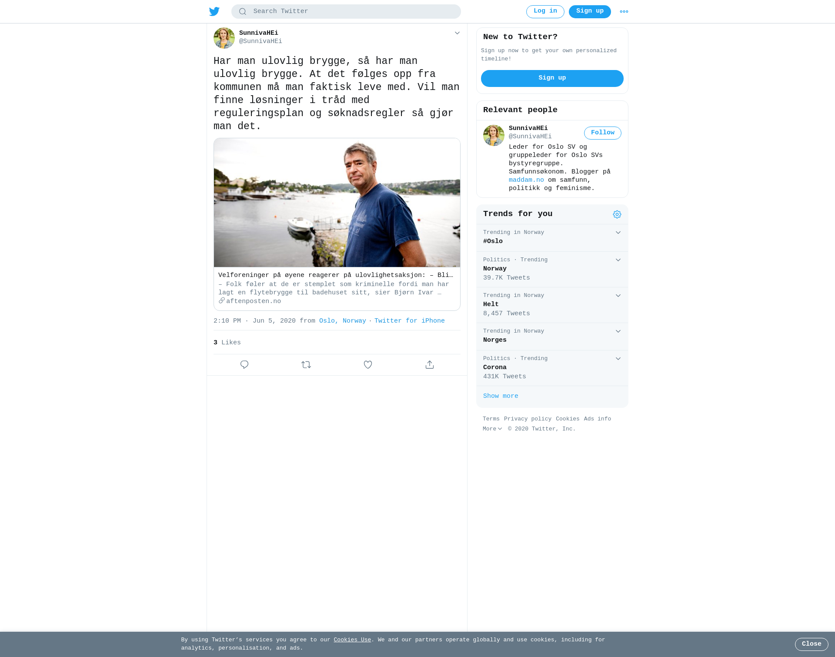Retweet using the retweet arrows icon
Screen dimensions: 835x657
[306, 365]
